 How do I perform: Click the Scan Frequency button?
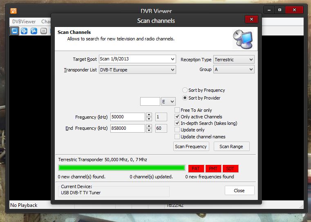point(191,147)
